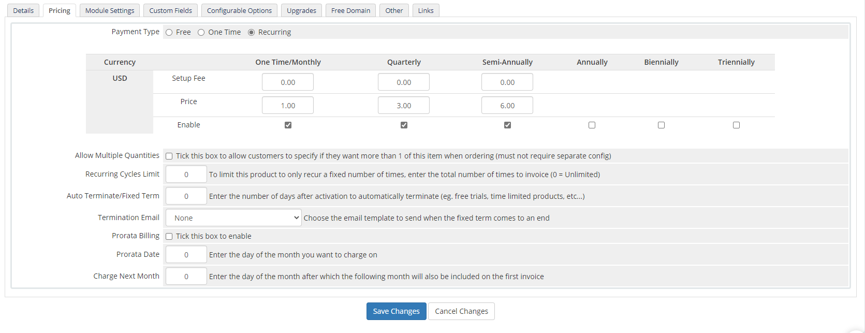Image resolution: width=865 pixels, height=333 pixels.
Task: Expand the Termination Email dropdown
Action: (233, 218)
